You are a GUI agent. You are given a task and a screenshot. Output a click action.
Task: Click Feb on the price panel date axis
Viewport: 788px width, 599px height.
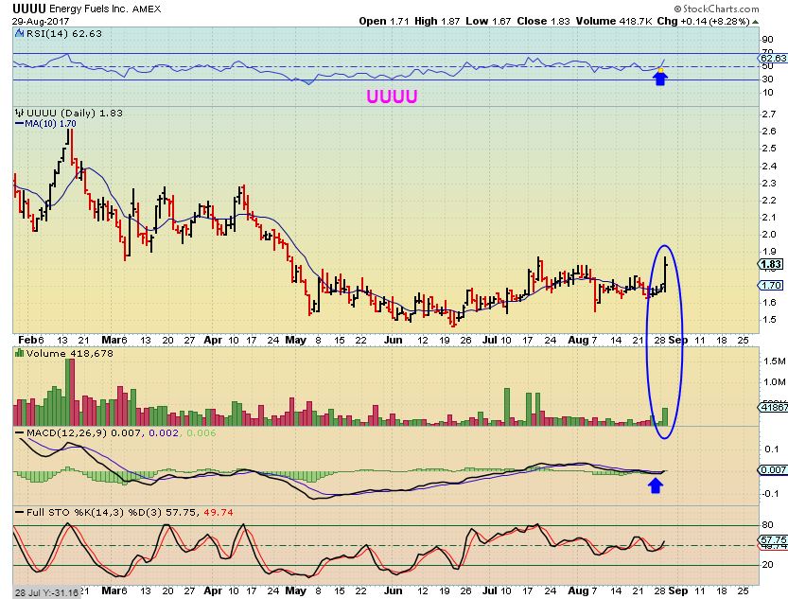coord(27,341)
